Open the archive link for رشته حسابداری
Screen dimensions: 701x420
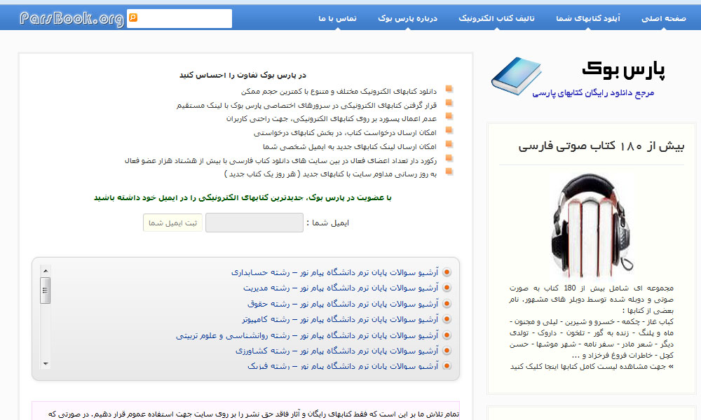(335, 272)
